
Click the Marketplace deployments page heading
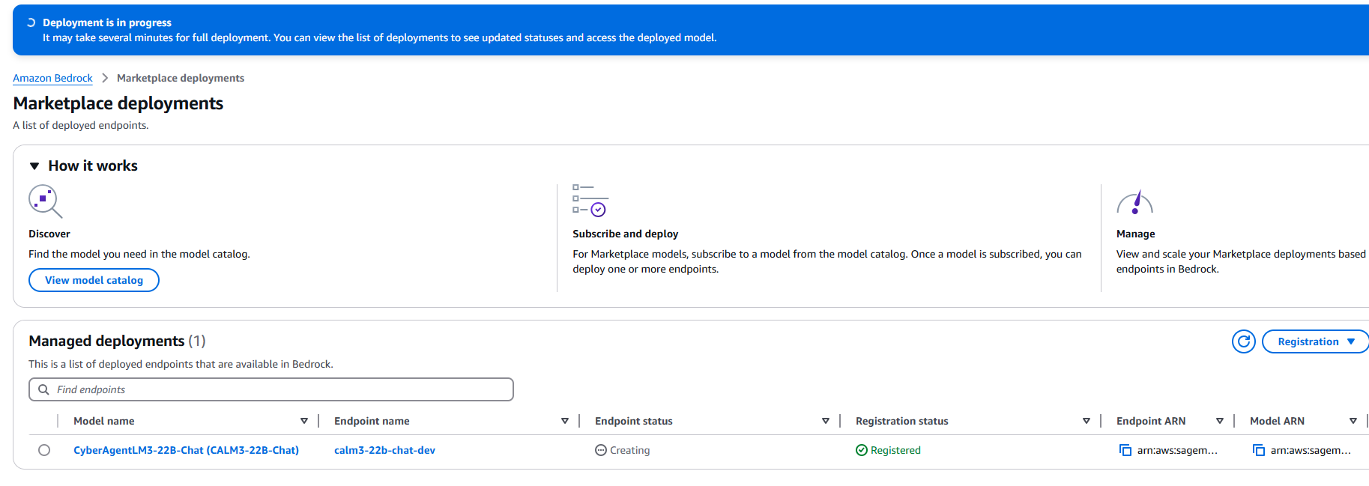(x=118, y=103)
